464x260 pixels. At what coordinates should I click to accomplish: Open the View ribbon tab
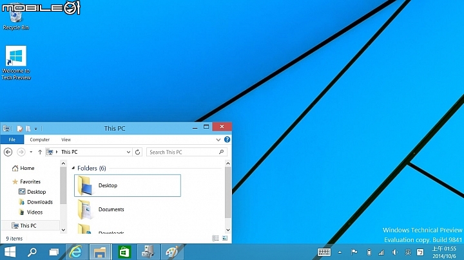66,140
